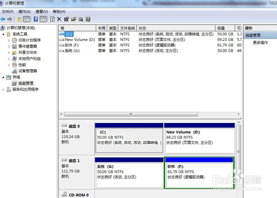The width and height of the screenshot is (277, 198).
Task: Click the blue Back arrow in toolbar
Action: click(3, 19)
